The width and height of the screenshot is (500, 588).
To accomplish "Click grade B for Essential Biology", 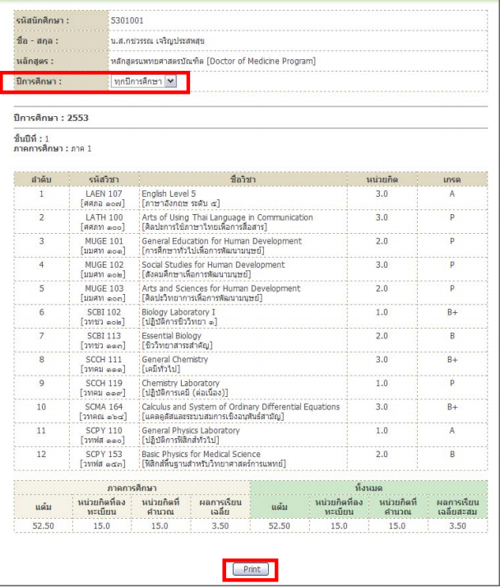I will 452,336.
